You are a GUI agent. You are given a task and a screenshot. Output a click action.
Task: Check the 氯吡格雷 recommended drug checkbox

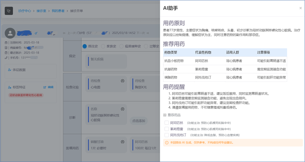167,129
